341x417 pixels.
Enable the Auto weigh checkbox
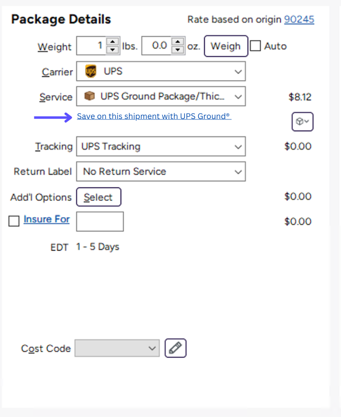tap(256, 46)
